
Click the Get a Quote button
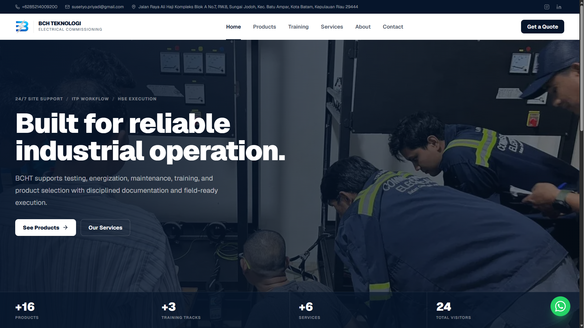[542, 26]
